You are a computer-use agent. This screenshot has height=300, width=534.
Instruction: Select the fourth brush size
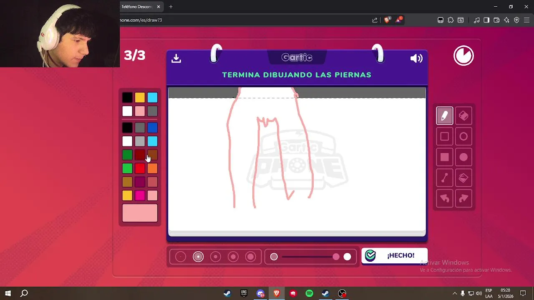233,257
